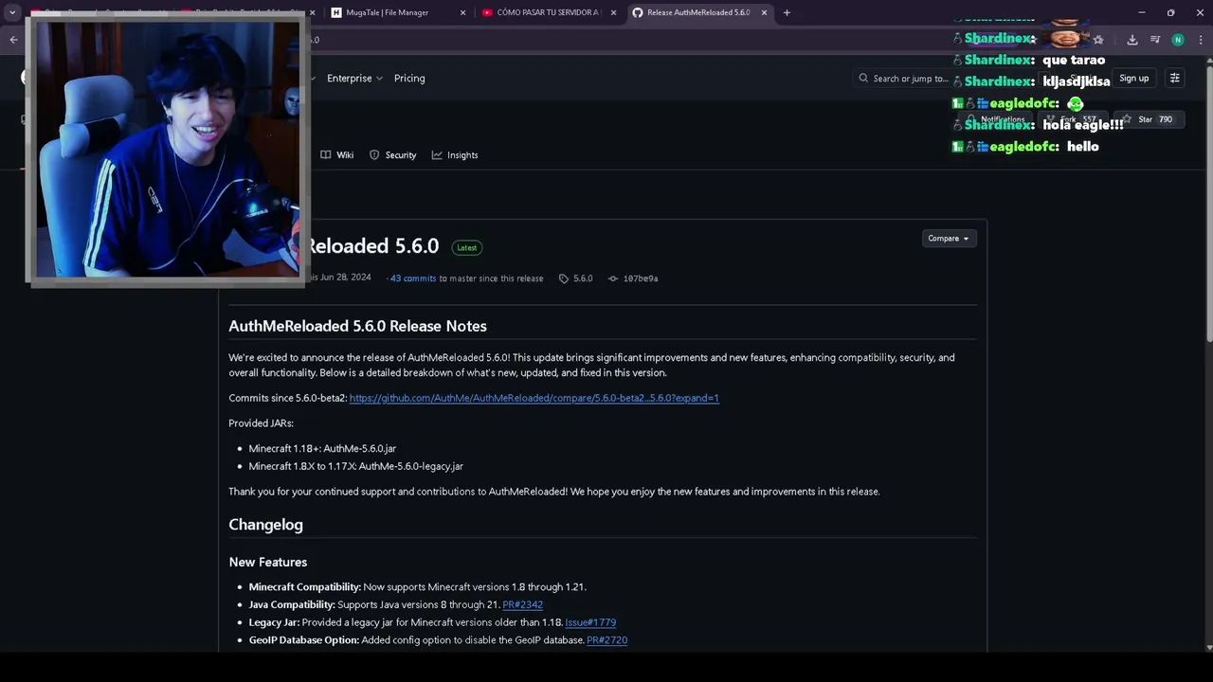The image size is (1213, 682).
Task: Switch to the CÓMO PASAR TU SERVIDOR tab
Action: [550, 12]
